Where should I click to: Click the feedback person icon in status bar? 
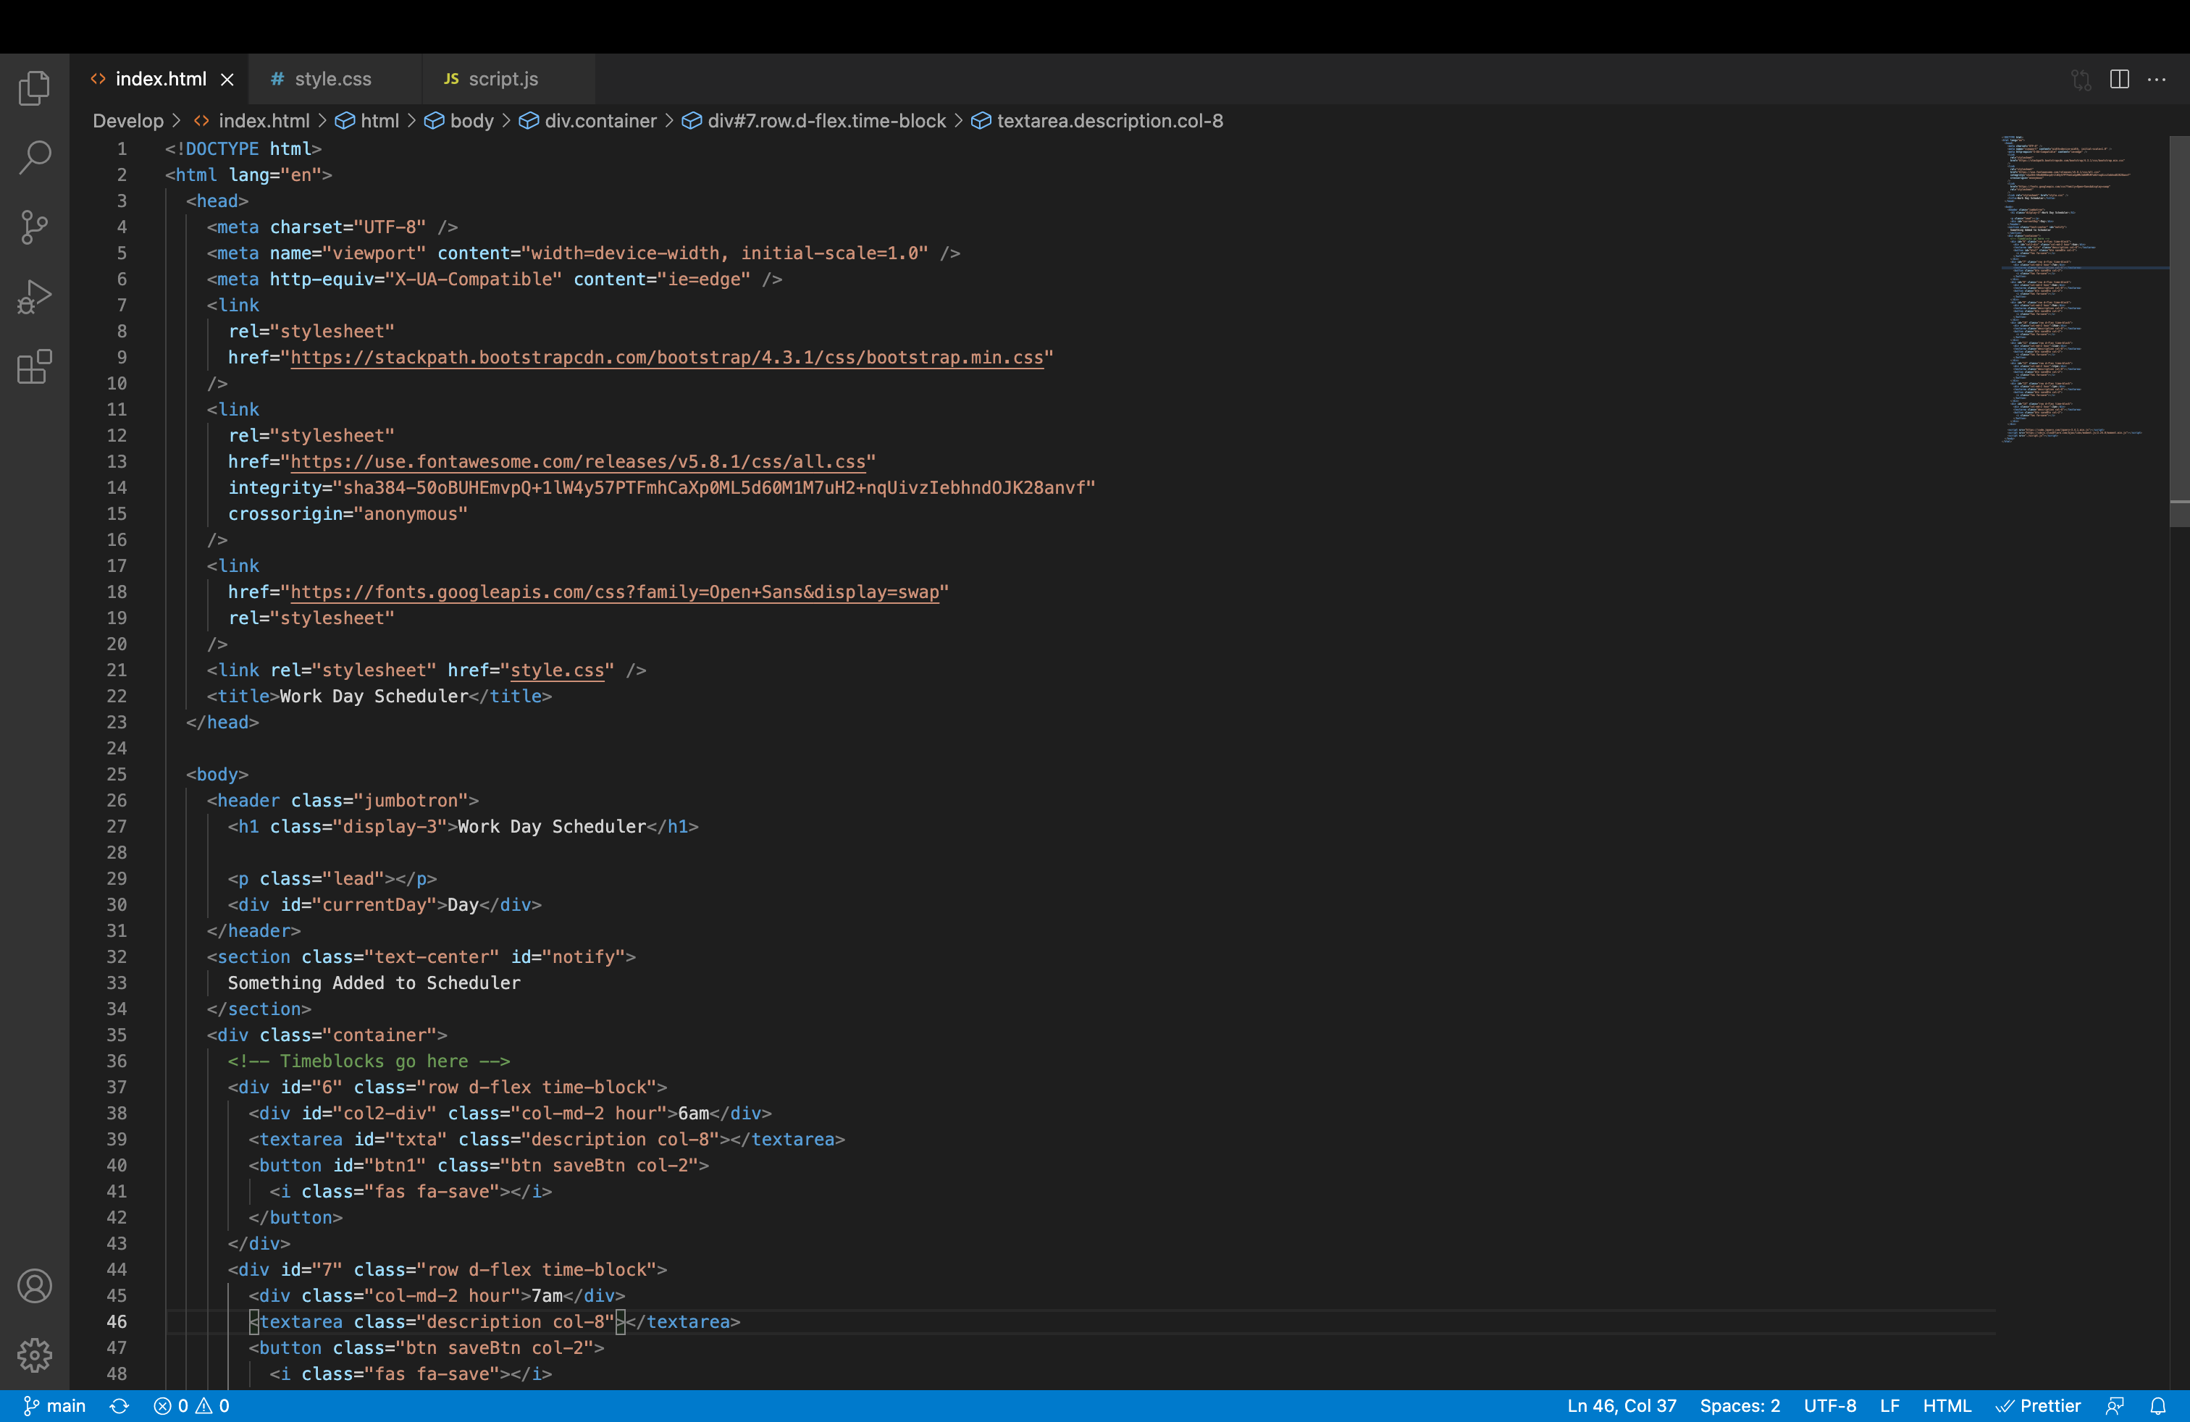pyautogui.click(x=2115, y=1405)
